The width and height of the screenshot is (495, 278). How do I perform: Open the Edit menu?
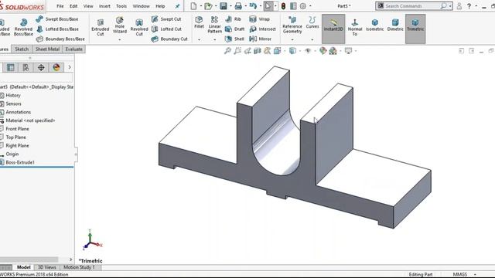(73, 6)
